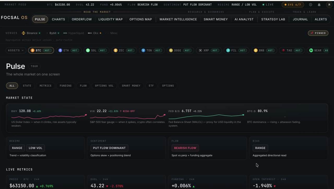Open the settings gear icon
334x189 pixels.
pos(311,5)
